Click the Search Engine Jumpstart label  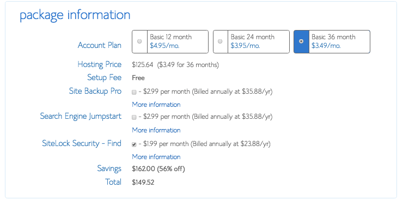click(x=81, y=116)
